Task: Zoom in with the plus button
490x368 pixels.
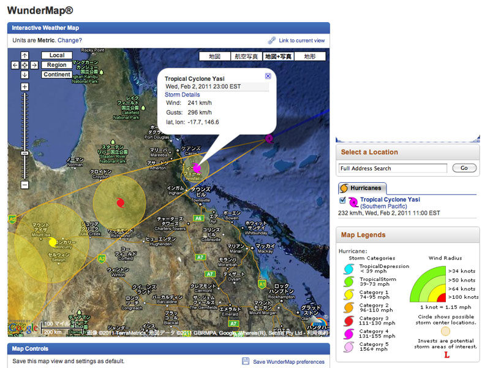Action: tap(24, 86)
